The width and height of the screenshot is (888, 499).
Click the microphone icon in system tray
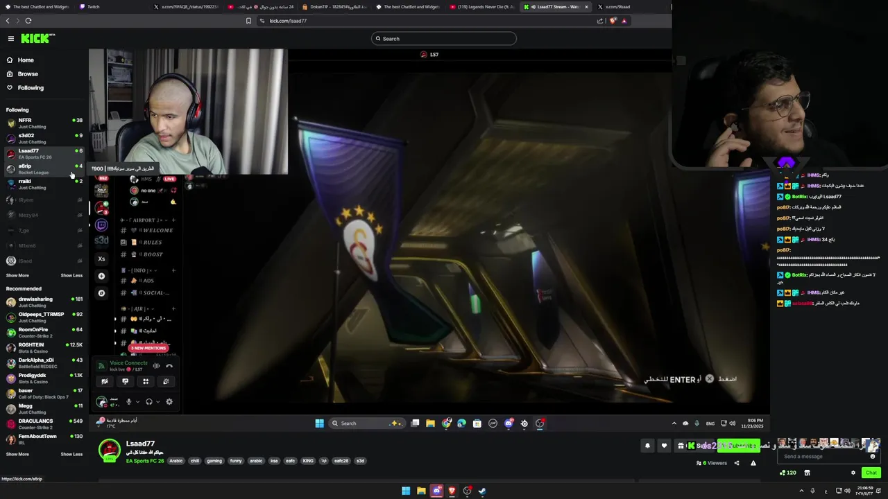[x=813, y=491]
